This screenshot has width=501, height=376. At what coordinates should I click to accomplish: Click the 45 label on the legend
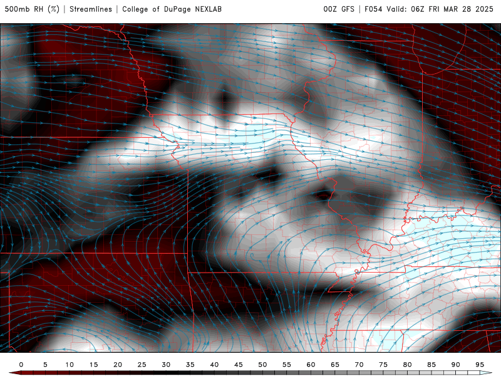tap(239, 365)
